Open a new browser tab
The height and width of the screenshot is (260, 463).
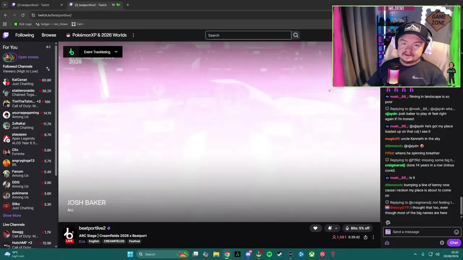[128, 5]
